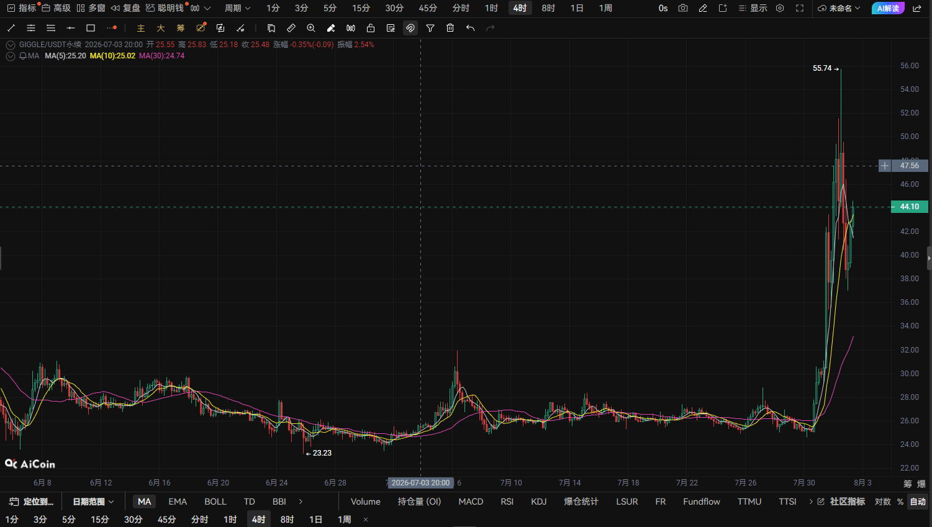
Task: Click the 44.10 current price label
Action: (910, 207)
